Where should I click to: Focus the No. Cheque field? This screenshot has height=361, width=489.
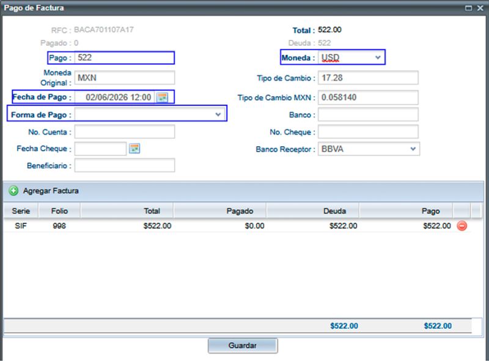coord(368,132)
